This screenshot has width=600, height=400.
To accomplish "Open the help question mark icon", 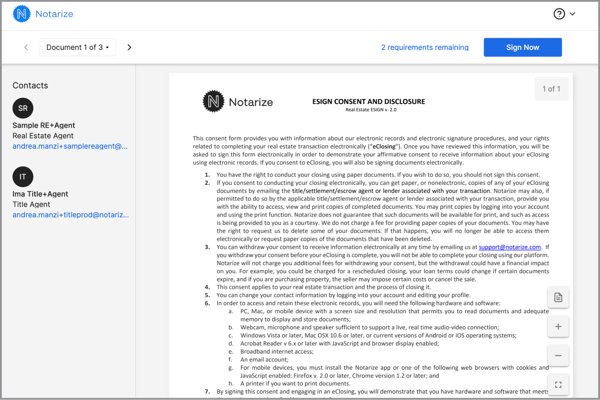I will [559, 14].
